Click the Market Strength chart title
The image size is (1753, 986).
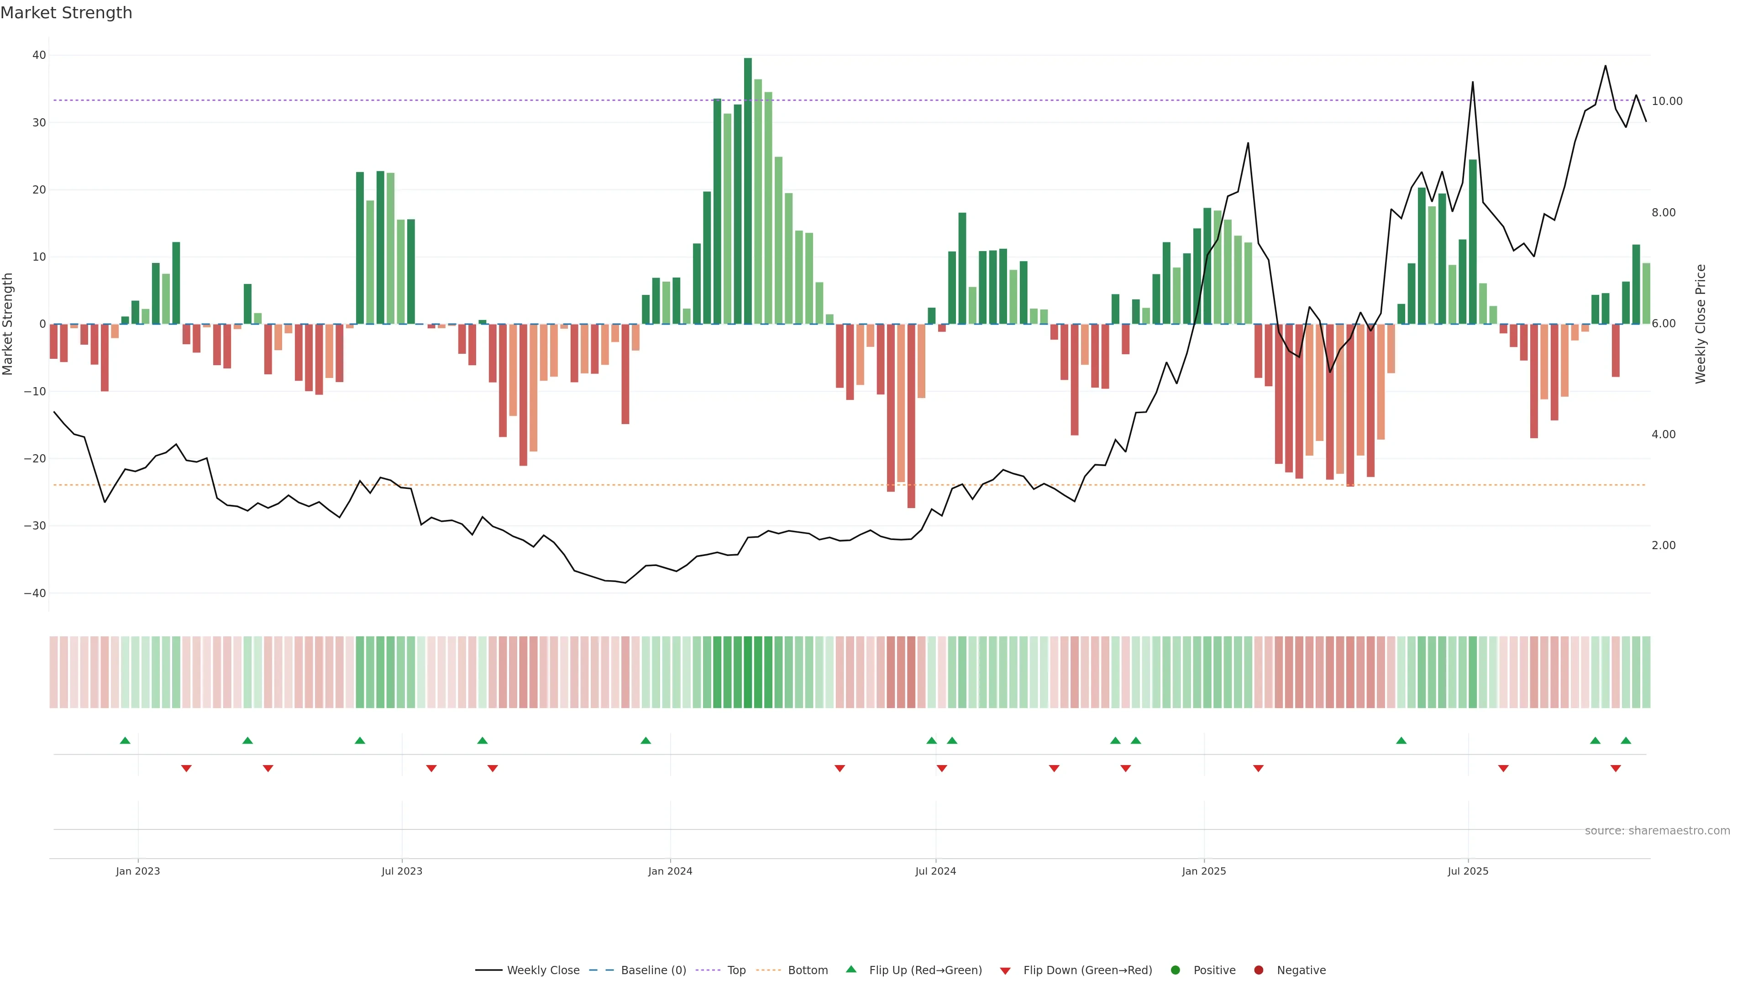[x=66, y=13]
